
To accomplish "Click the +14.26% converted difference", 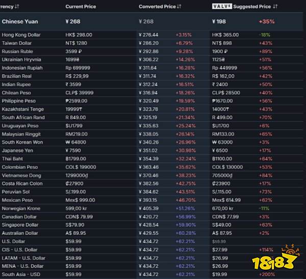I will (x=185, y=60).
